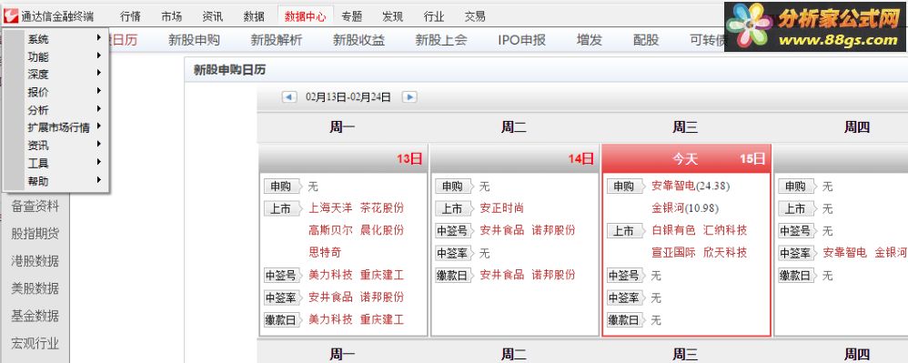Expand the 深度 submenu
This screenshot has width=908, height=363.
click(x=56, y=74)
